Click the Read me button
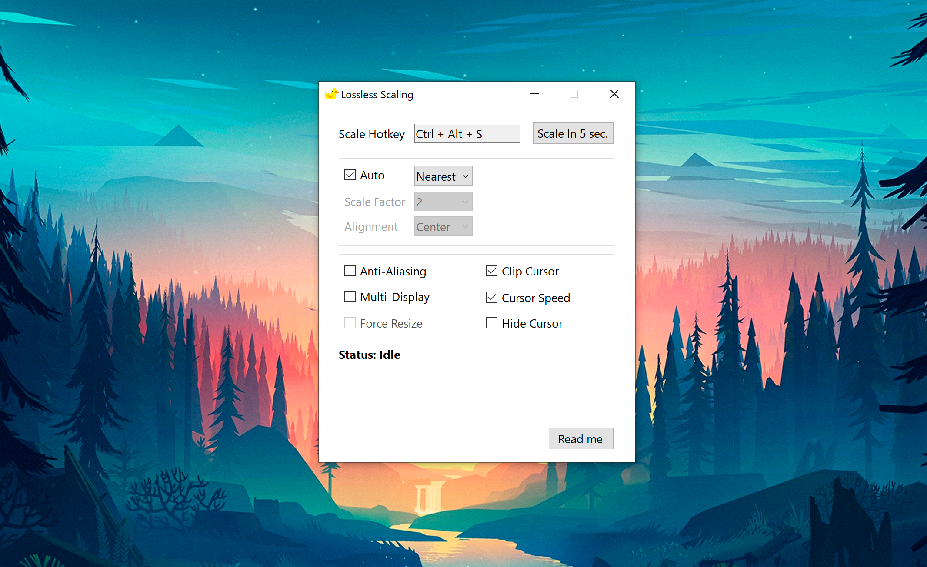This screenshot has height=567, width=927. [579, 438]
